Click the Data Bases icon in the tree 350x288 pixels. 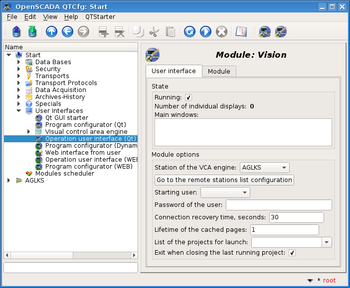(29, 62)
